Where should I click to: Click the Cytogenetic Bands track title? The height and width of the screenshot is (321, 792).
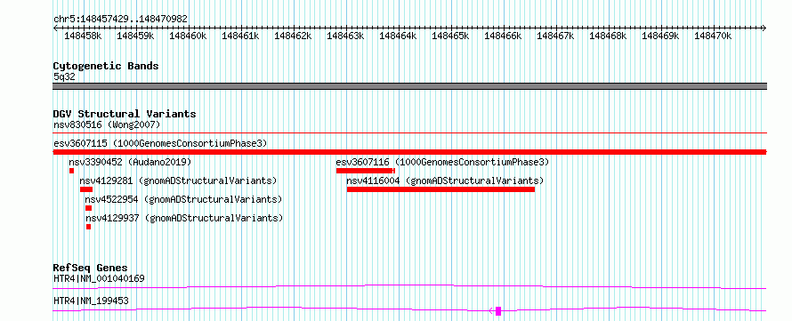click(106, 66)
